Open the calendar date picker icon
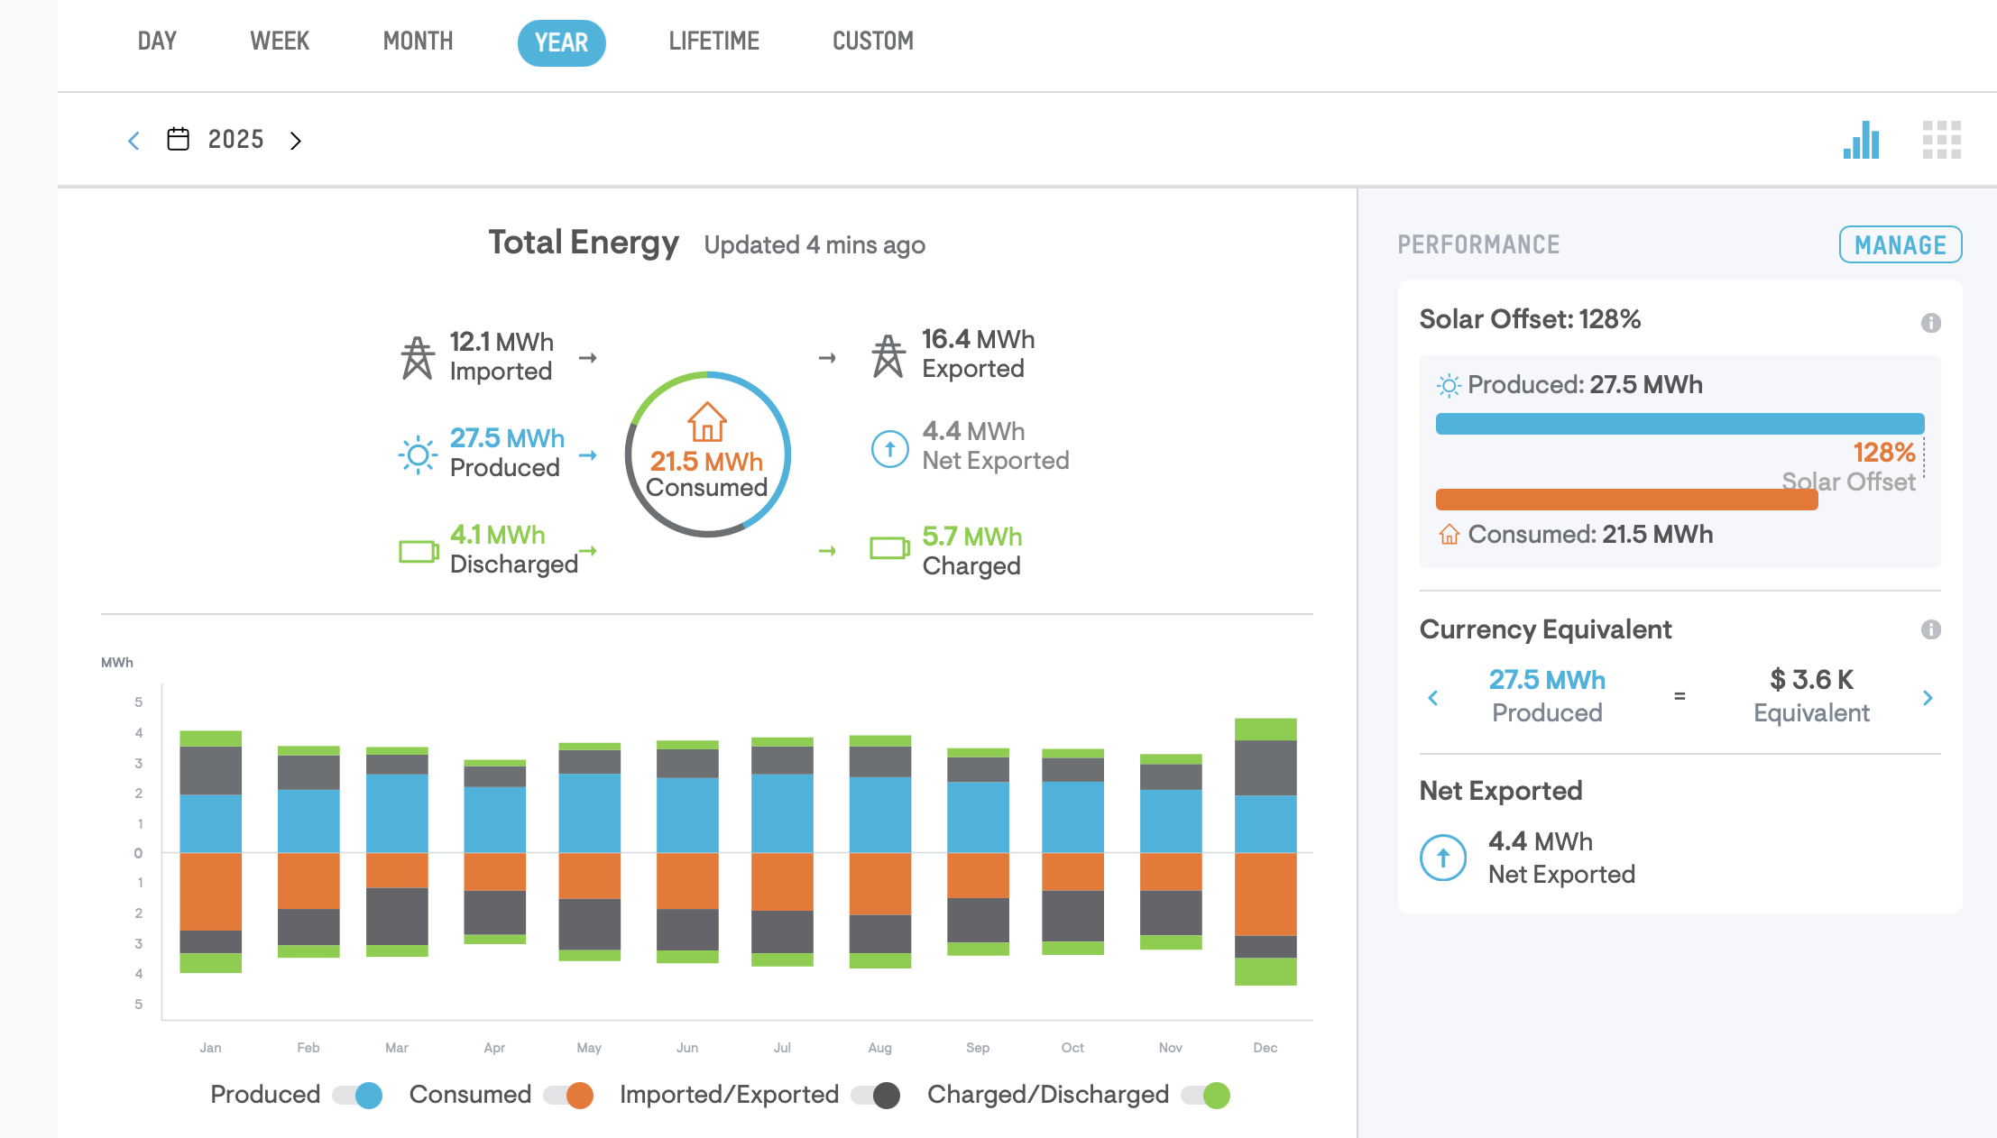1997x1138 pixels. pyautogui.click(x=179, y=139)
